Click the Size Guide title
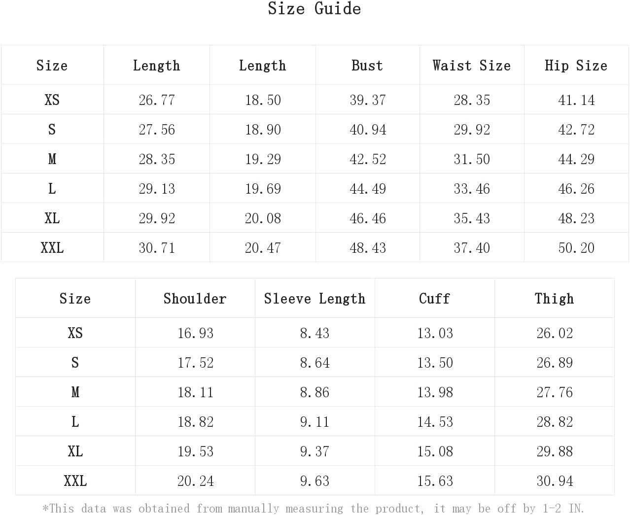This screenshot has height=515, width=630. 315,8
